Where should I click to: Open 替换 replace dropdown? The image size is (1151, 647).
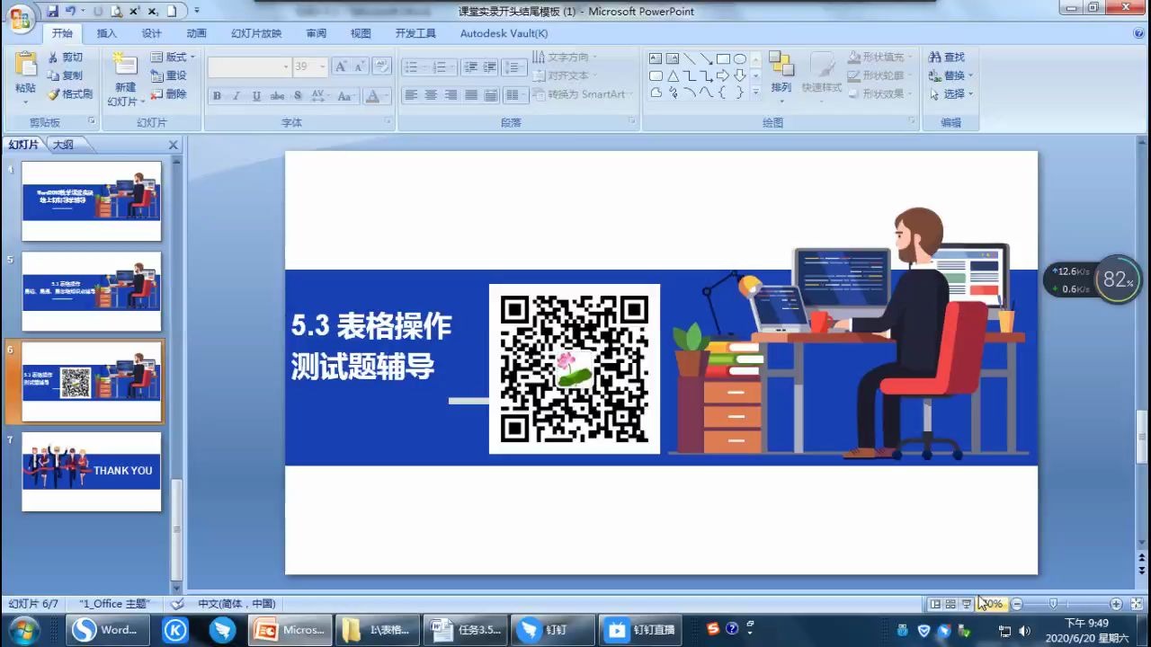(951, 75)
